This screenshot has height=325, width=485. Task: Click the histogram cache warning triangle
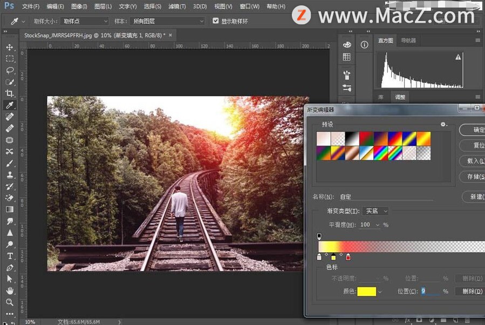pos(458,57)
